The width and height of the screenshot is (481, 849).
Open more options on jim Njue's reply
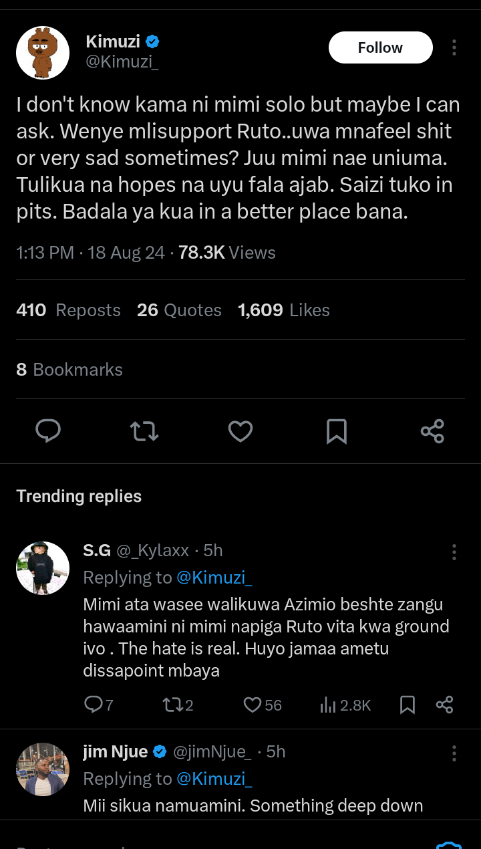[454, 753]
